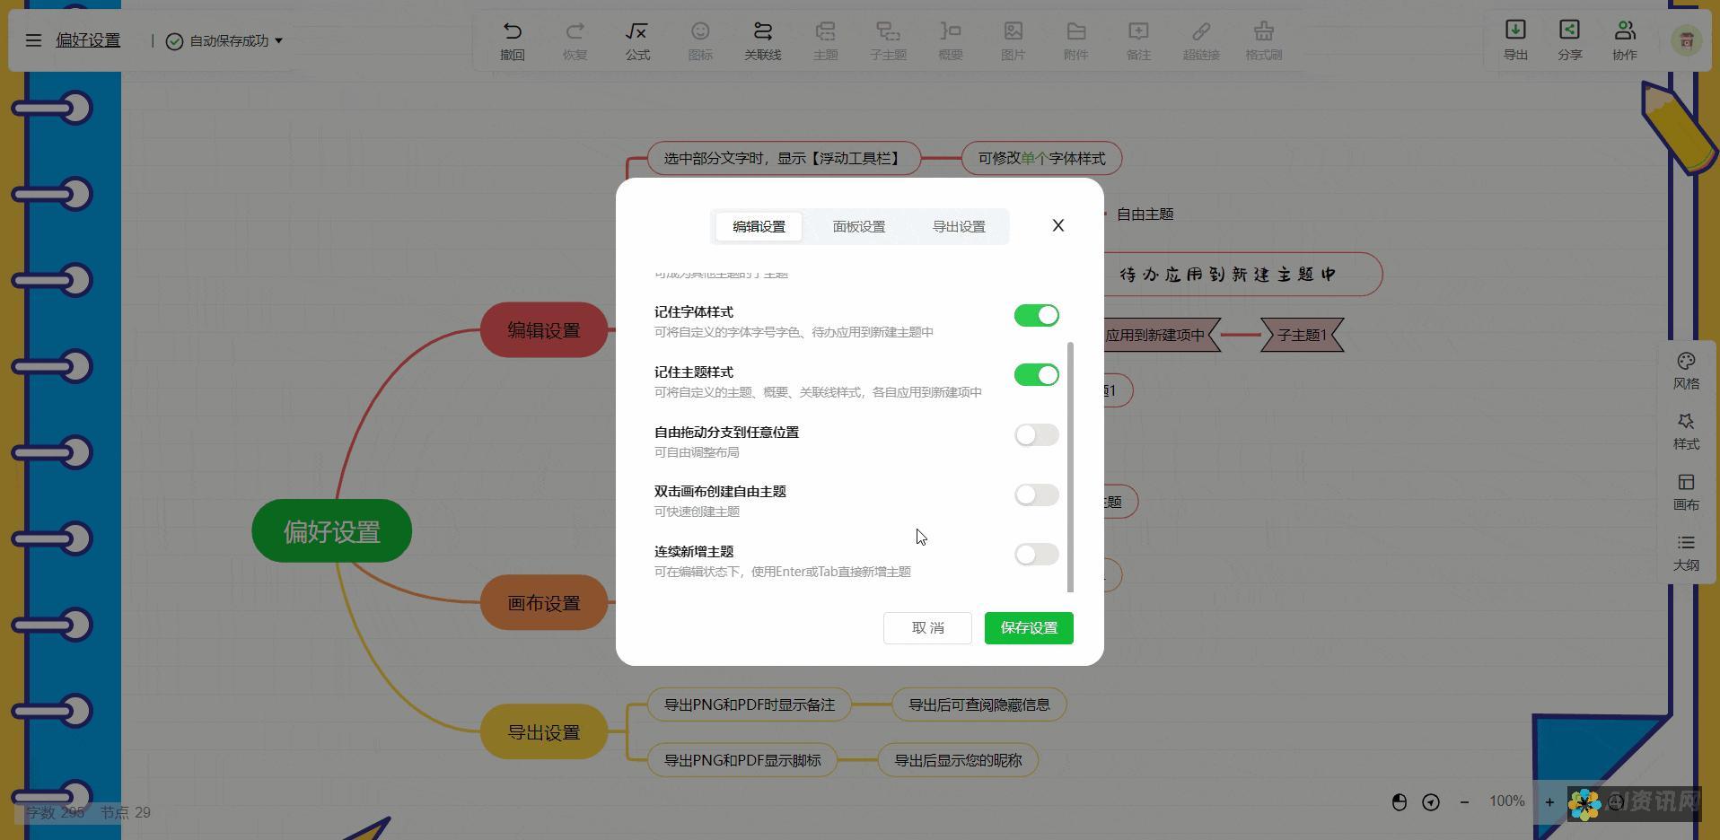Click the 保存设置 button
This screenshot has height=840, width=1720.
coord(1029,628)
